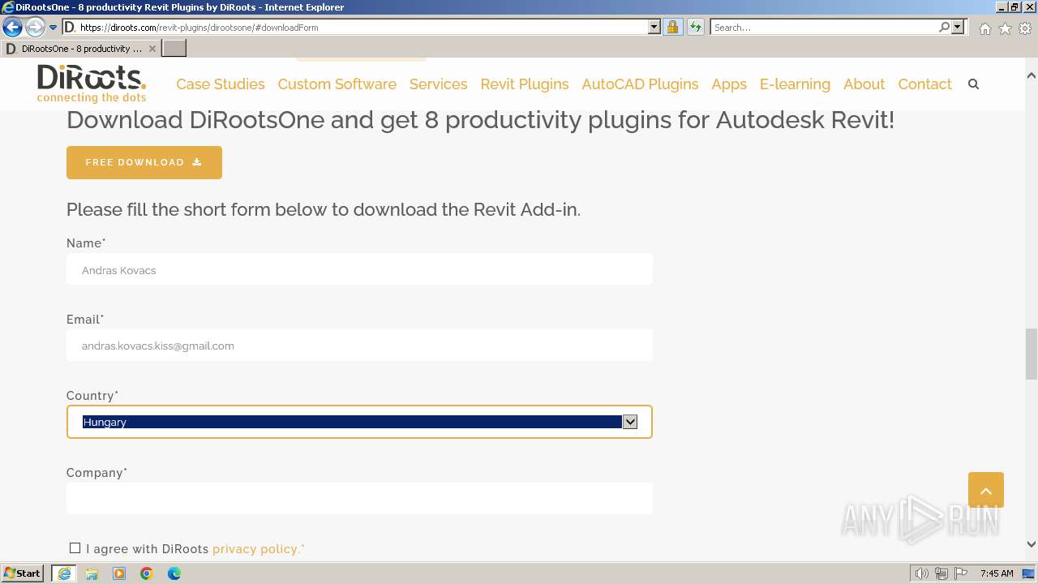
Task: Open the Case Studies menu item
Action: click(221, 84)
